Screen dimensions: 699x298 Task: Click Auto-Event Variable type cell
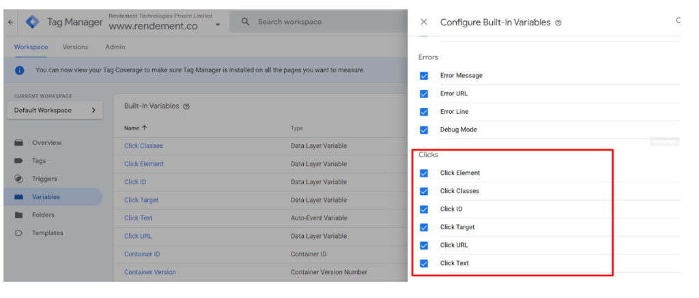pos(318,218)
